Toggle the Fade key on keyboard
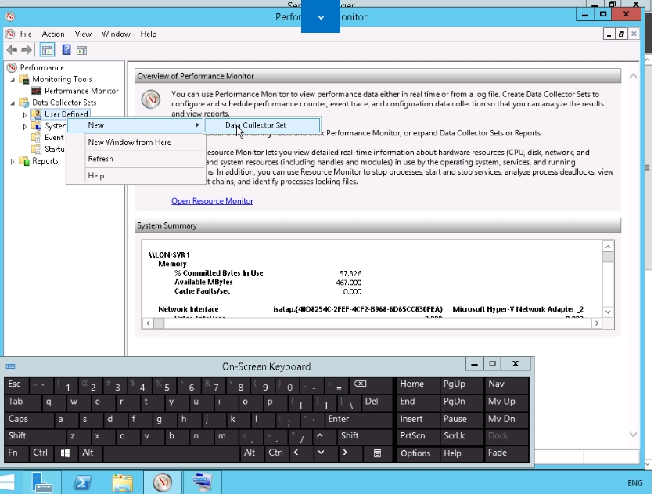Viewport: 654px width, 494px height. [x=507, y=453]
